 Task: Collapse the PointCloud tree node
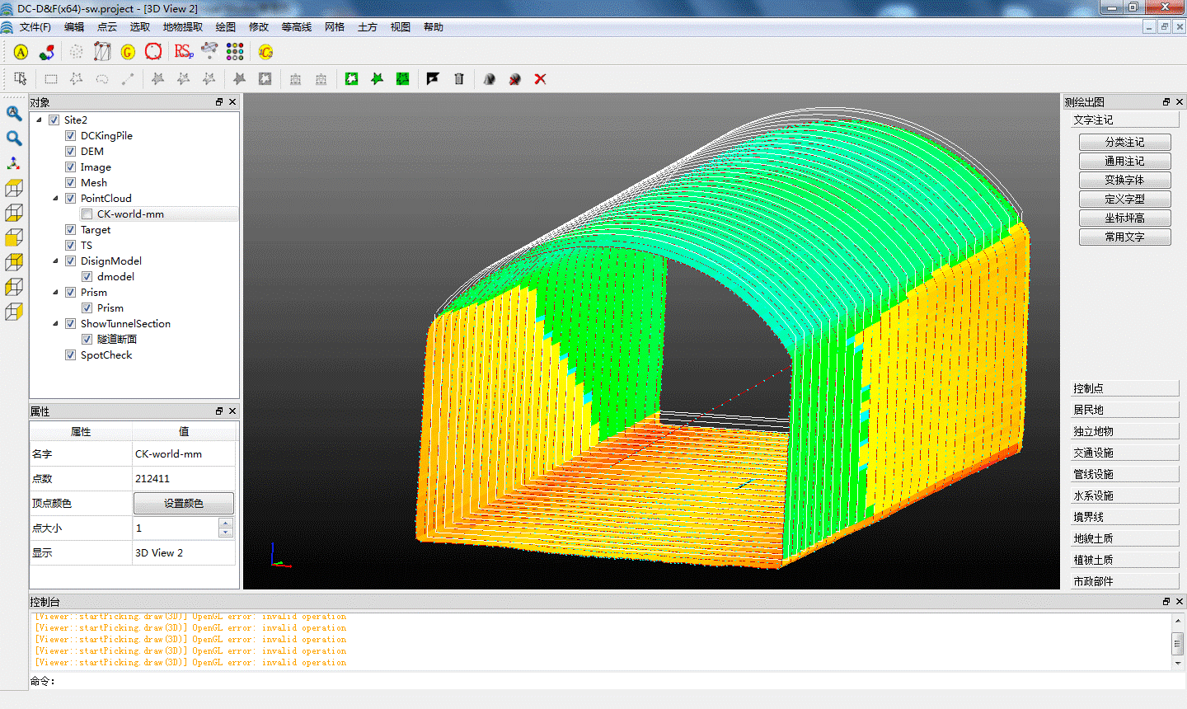(x=56, y=199)
